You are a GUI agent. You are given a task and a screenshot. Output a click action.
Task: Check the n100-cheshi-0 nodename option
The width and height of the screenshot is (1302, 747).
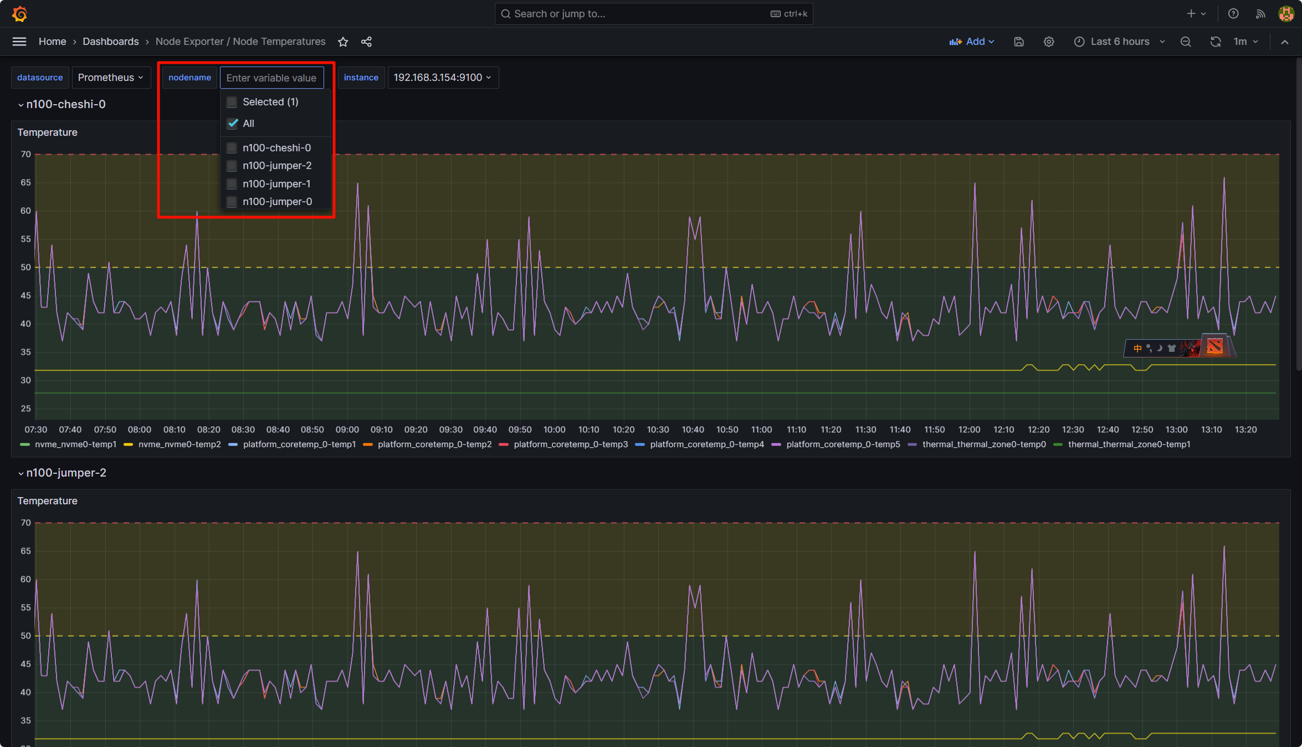coord(232,148)
